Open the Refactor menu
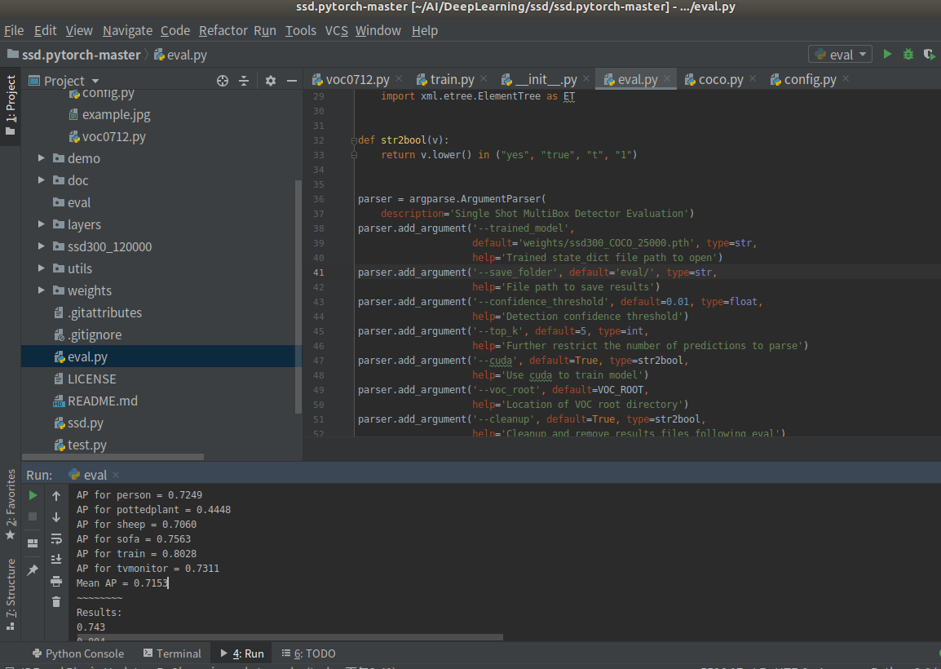 coord(223,30)
